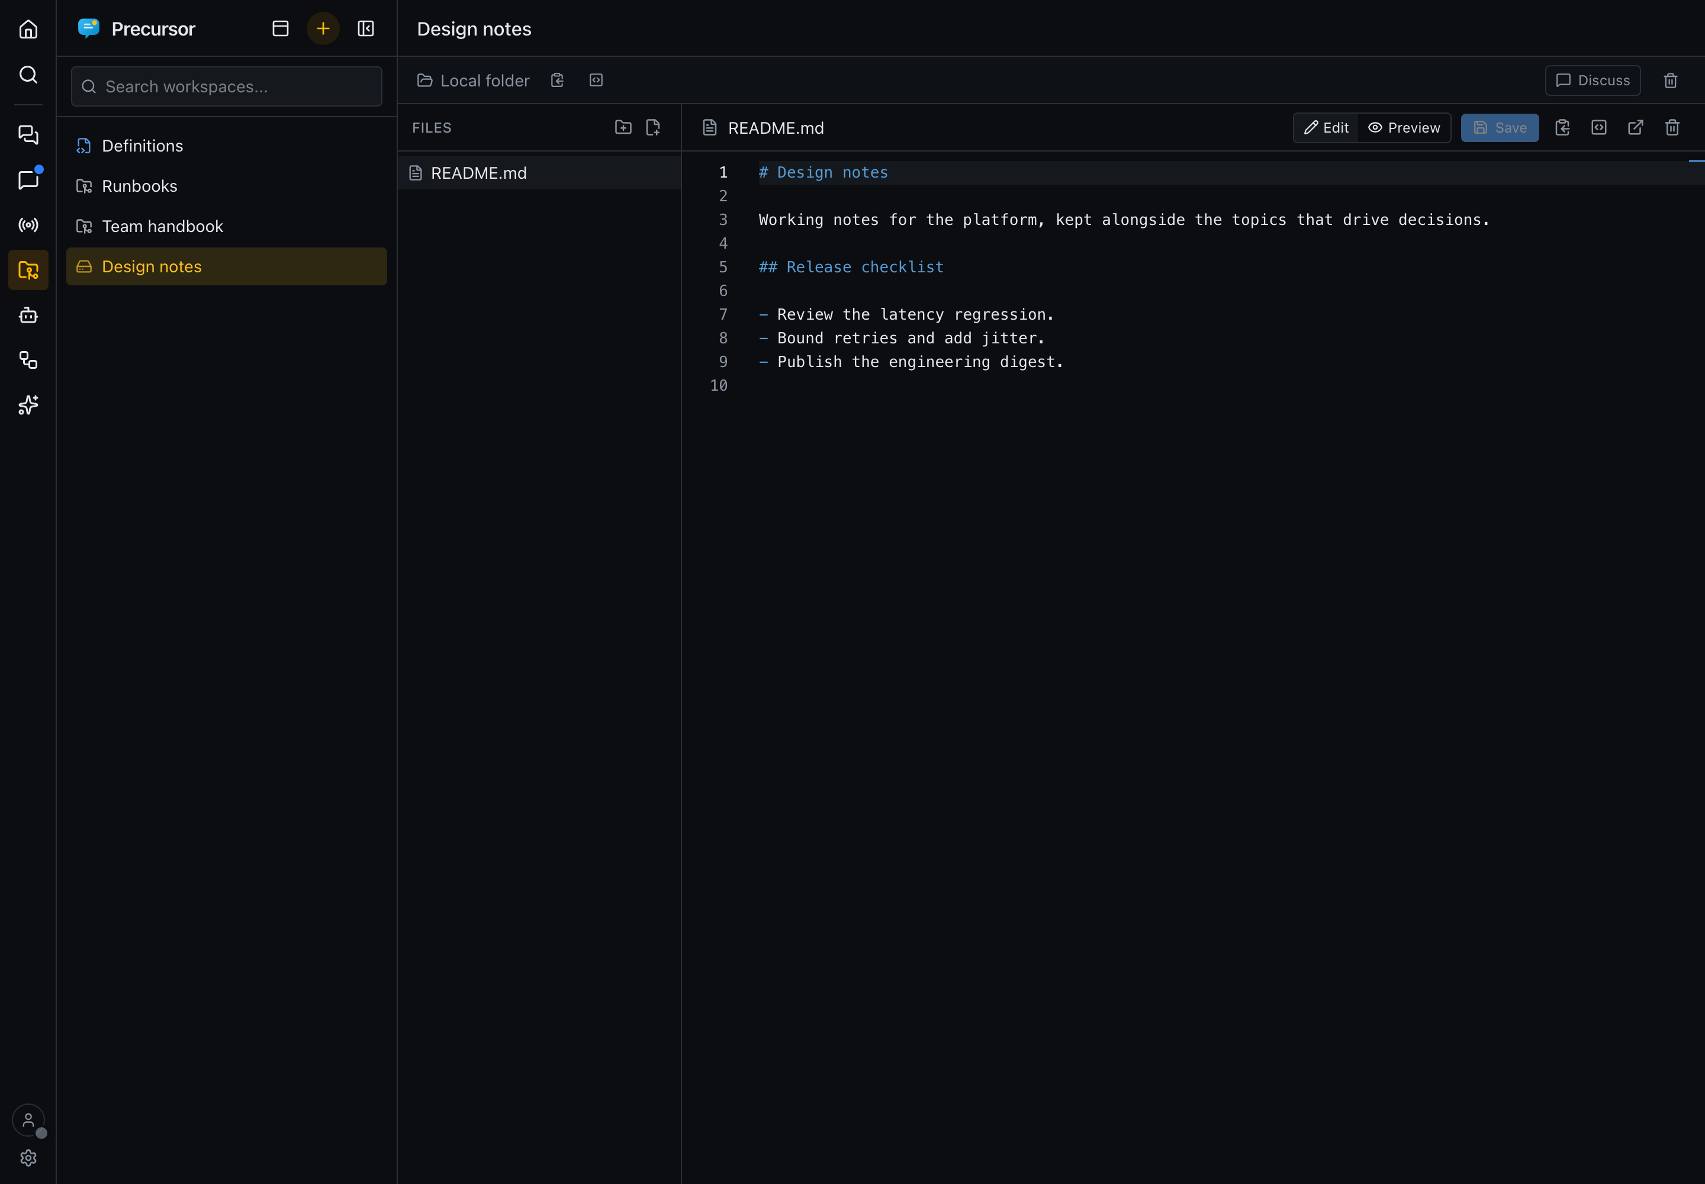Image resolution: width=1705 pixels, height=1184 pixels.
Task: Click the Precursor logo
Action: tap(88, 28)
